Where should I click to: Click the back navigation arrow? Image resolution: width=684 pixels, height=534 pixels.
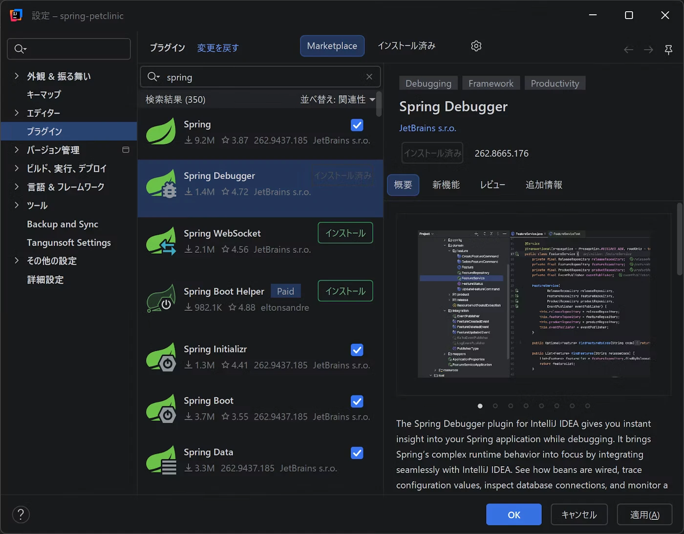[629, 50]
